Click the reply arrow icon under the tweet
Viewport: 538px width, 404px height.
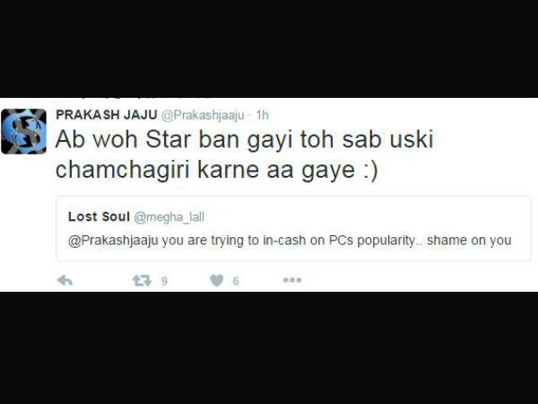tap(65, 281)
